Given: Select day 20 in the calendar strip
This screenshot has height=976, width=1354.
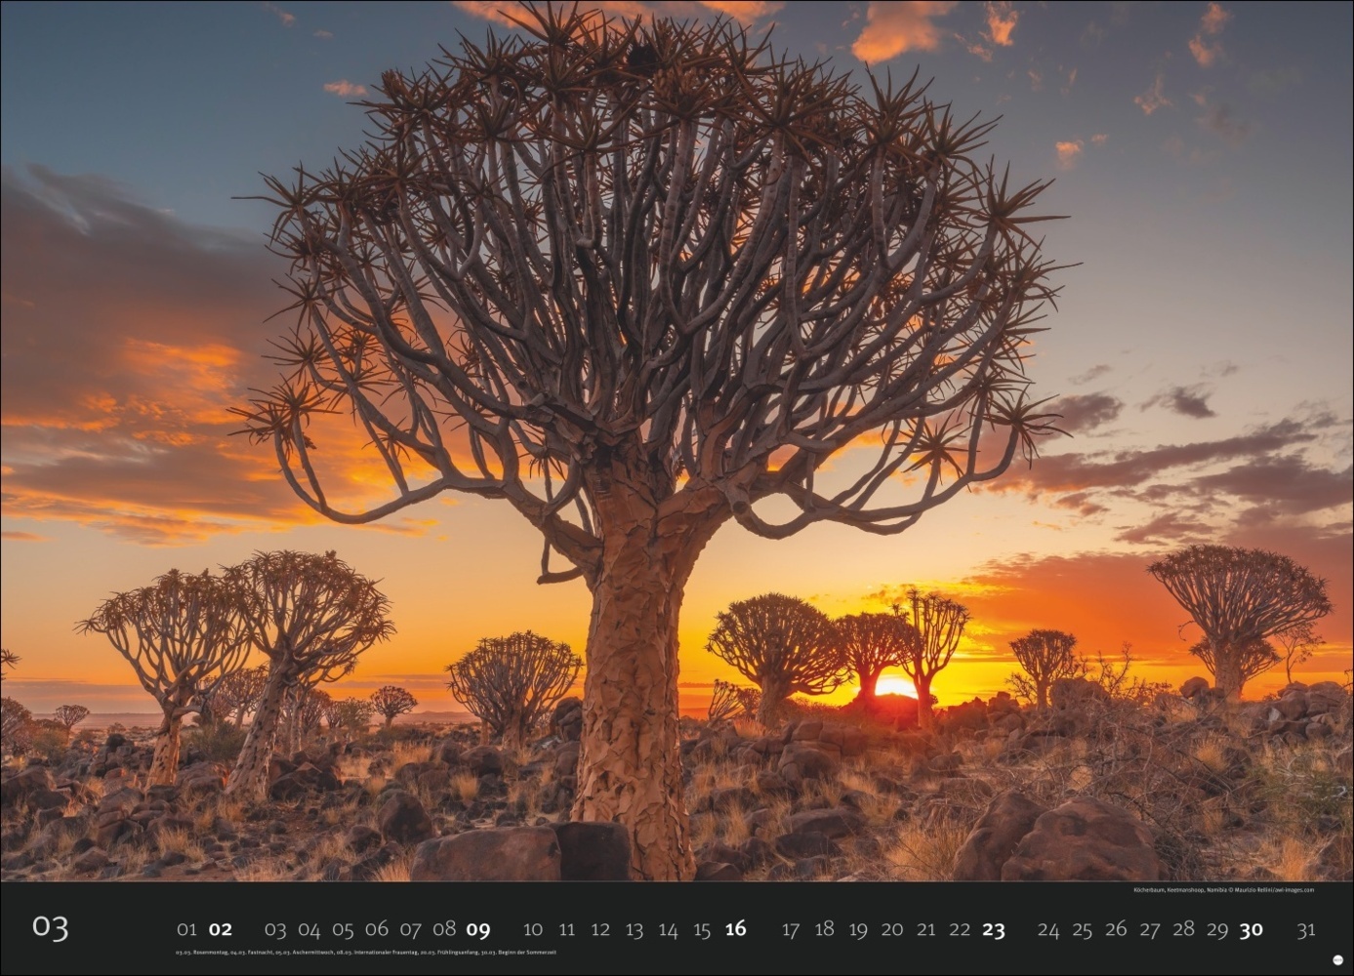Looking at the screenshot, I should click(x=892, y=930).
